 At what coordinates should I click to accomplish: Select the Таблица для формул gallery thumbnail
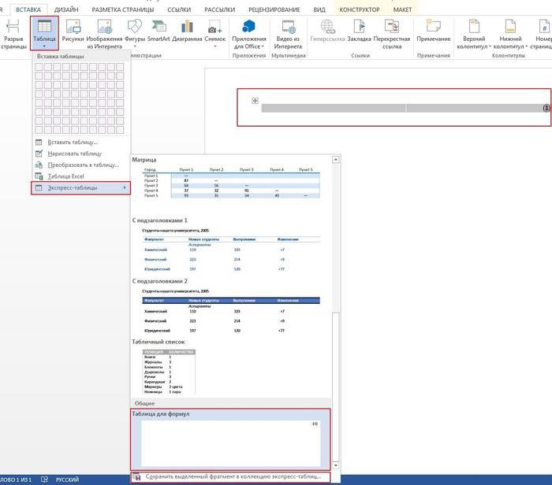(230, 442)
